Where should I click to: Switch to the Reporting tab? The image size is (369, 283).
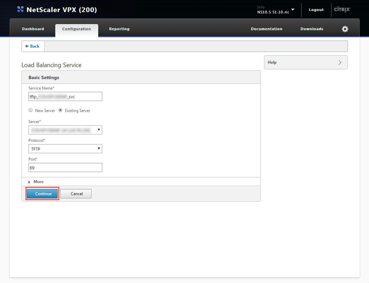click(119, 29)
